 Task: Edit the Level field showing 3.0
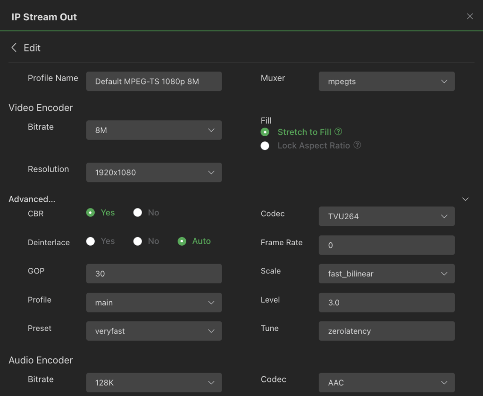[x=387, y=302]
